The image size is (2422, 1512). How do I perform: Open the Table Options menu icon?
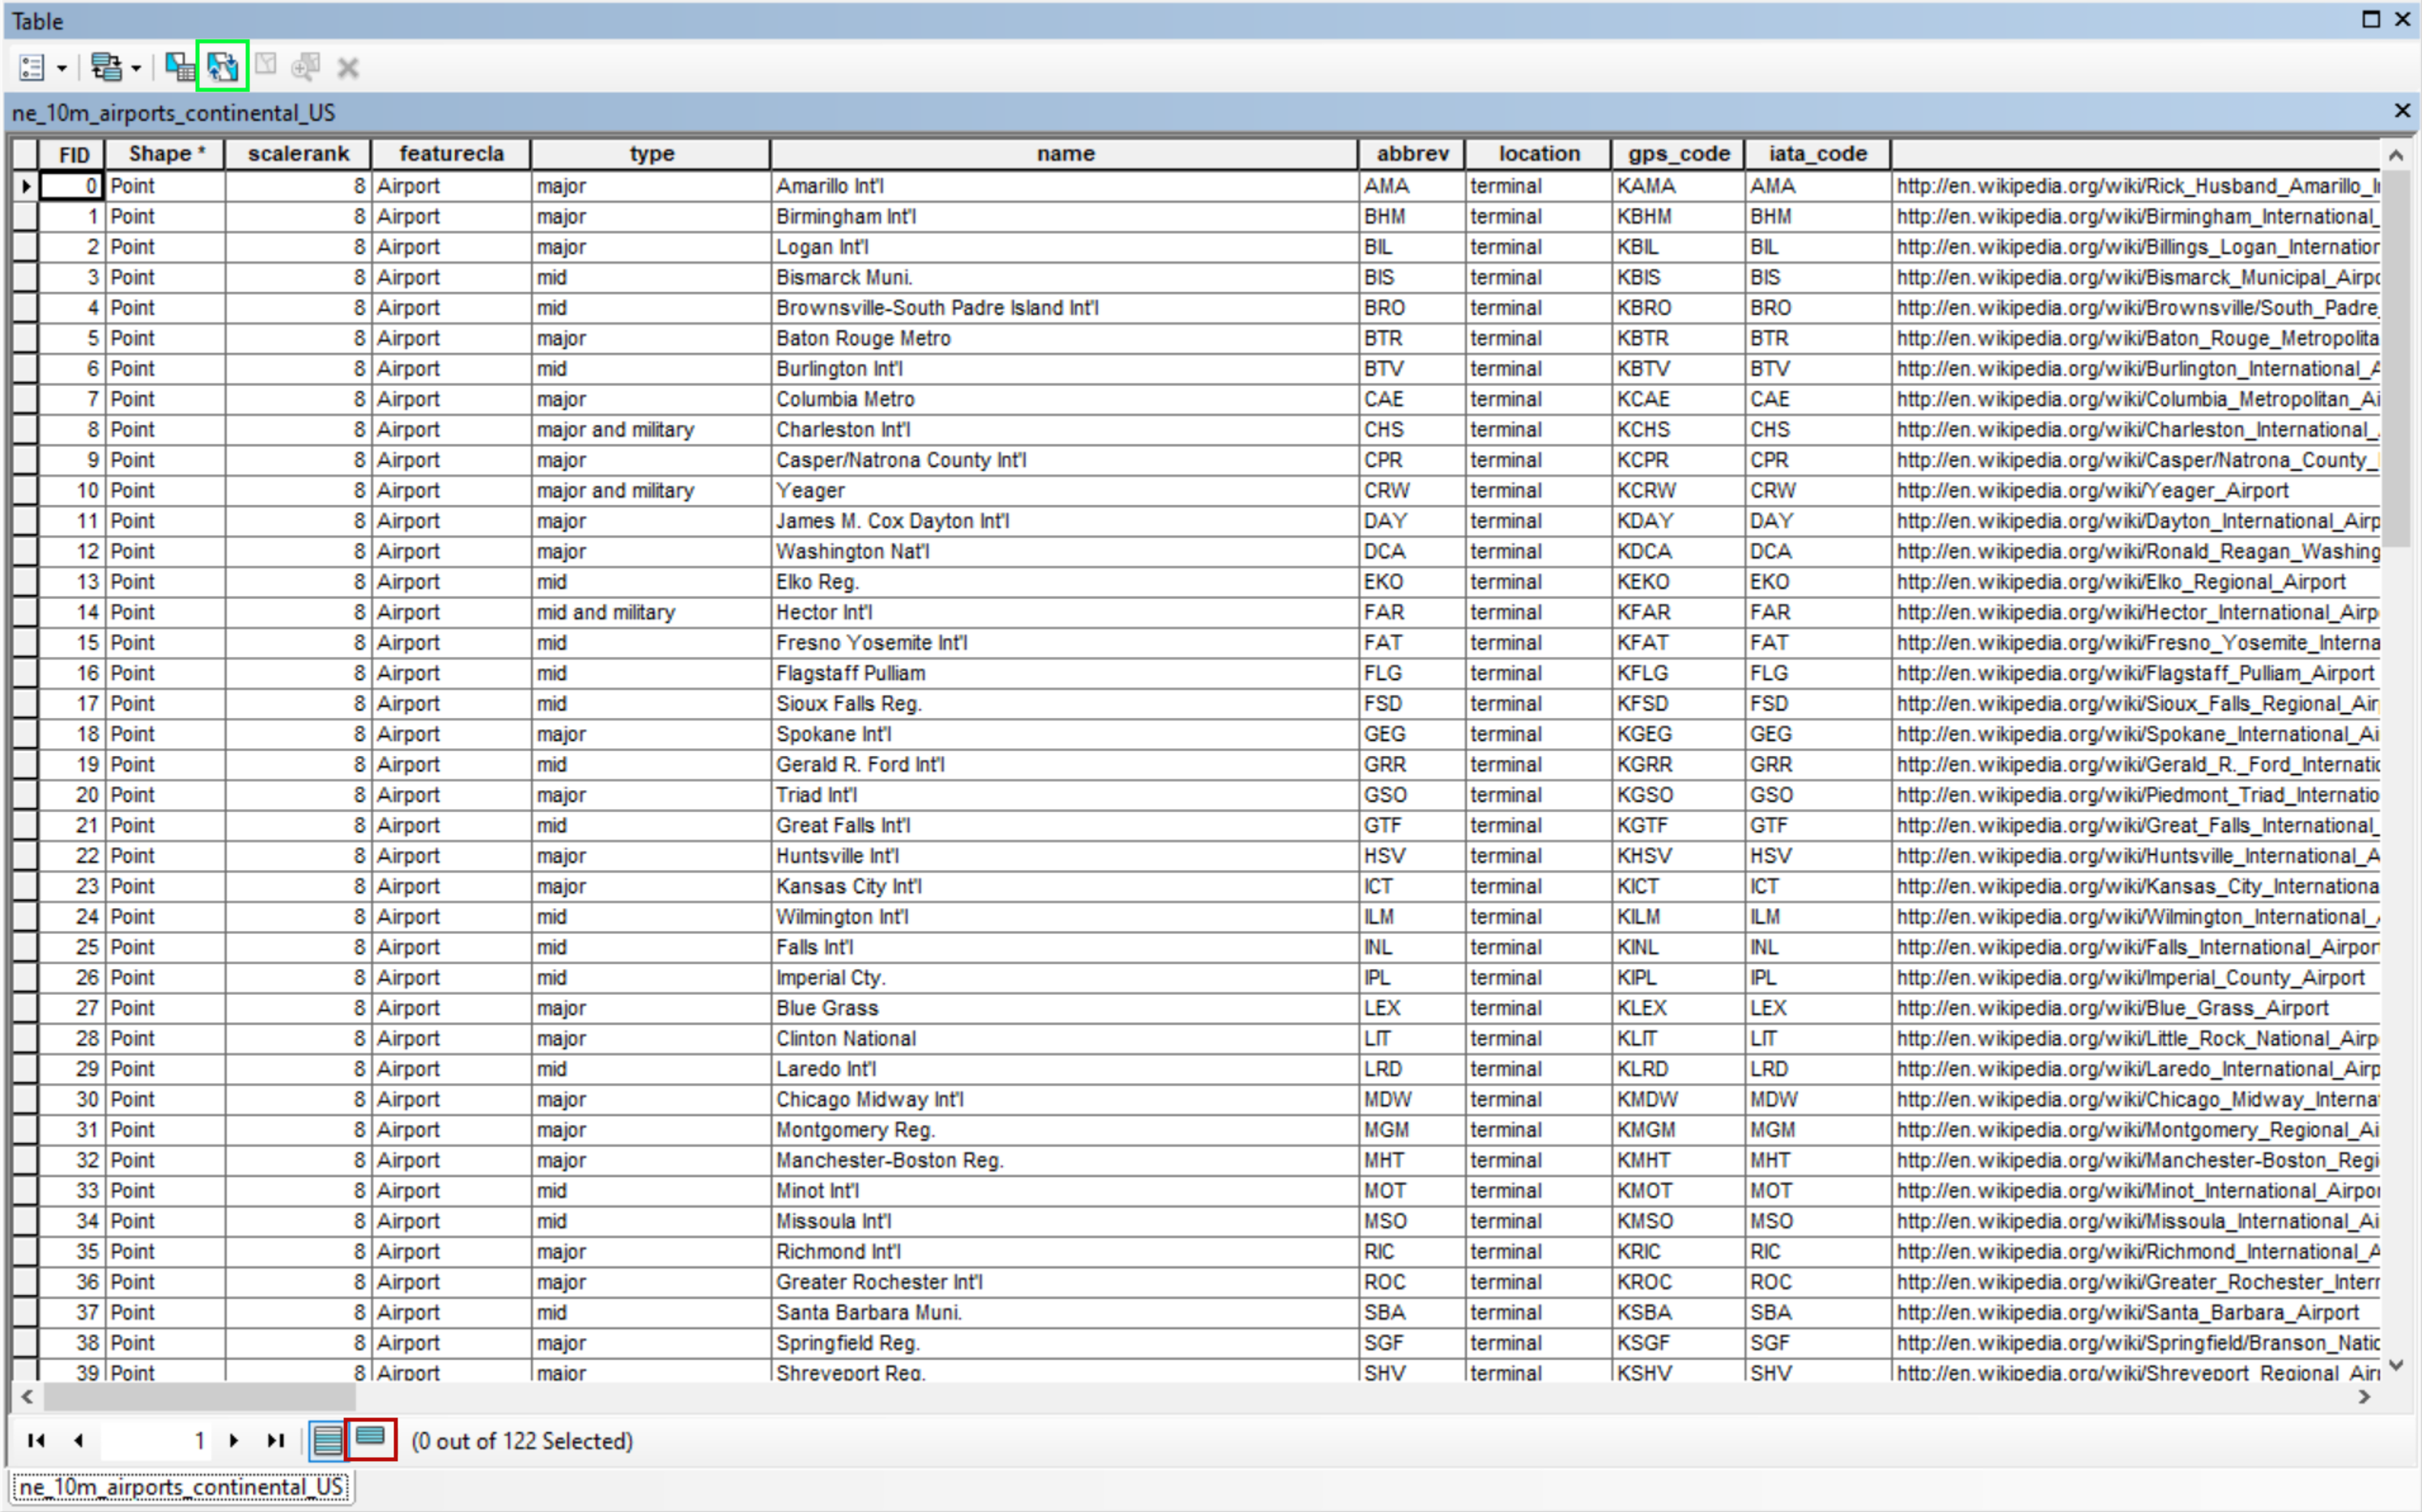[31, 67]
